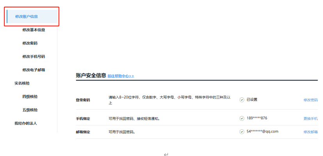Follow the 前往帮助中心>> link
Viewport: 323px width, 156px height.
coord(121,76)
